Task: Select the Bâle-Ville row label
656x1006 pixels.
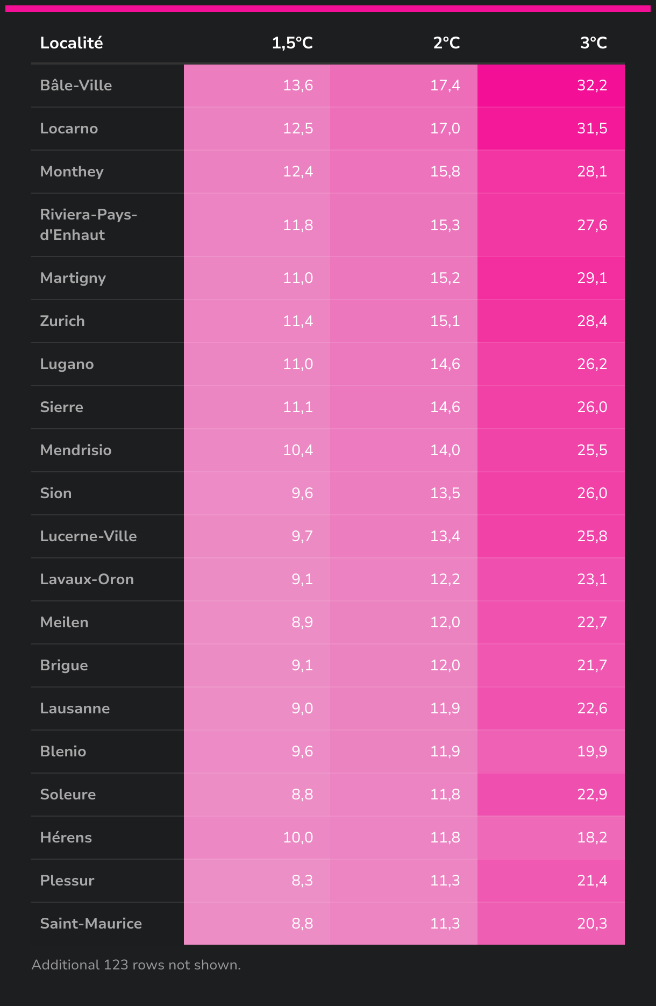Action: pyautogui.click(x=76, y=86)
